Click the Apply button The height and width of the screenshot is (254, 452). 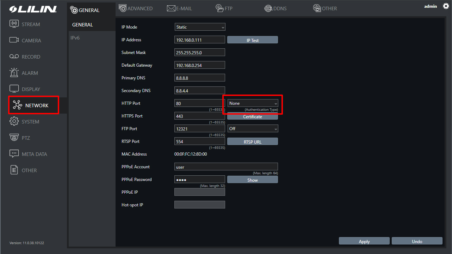coord(364,241)
